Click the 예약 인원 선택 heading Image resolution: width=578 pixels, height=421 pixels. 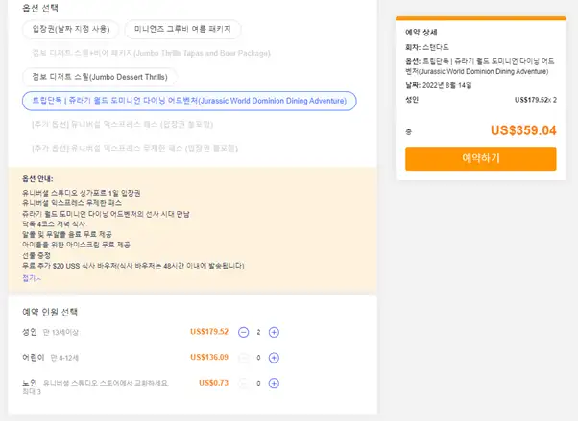point(50,312)
